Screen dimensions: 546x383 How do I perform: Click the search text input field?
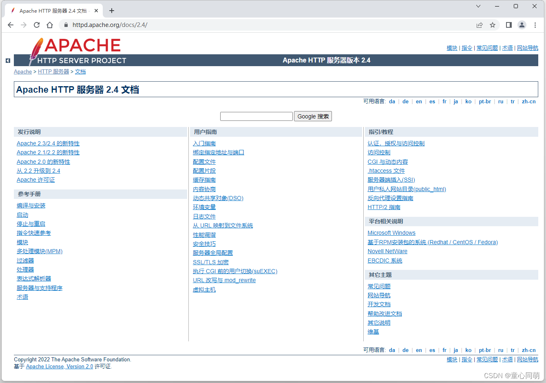coord(256,116)
